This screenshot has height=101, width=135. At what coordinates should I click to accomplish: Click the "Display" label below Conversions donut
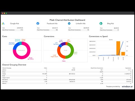[x=64, y=60]
